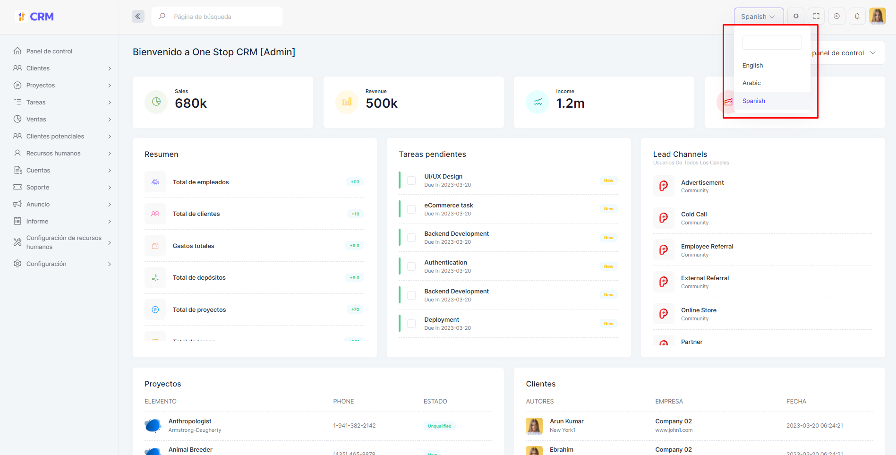The height and width of the screenshot is (455, 896).
Task: Click the Soporte ticket icon in sidebar
Action: coord(17,187)
